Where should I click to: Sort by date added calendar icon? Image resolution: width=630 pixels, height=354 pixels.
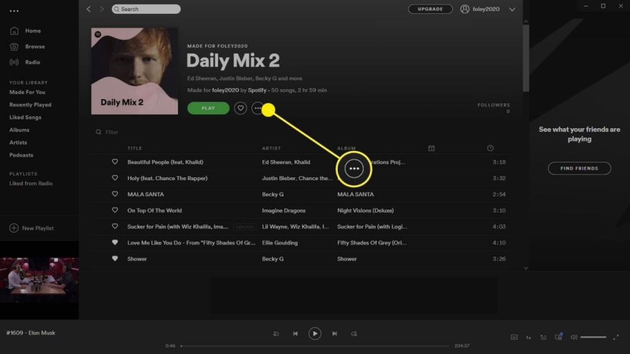432,148
